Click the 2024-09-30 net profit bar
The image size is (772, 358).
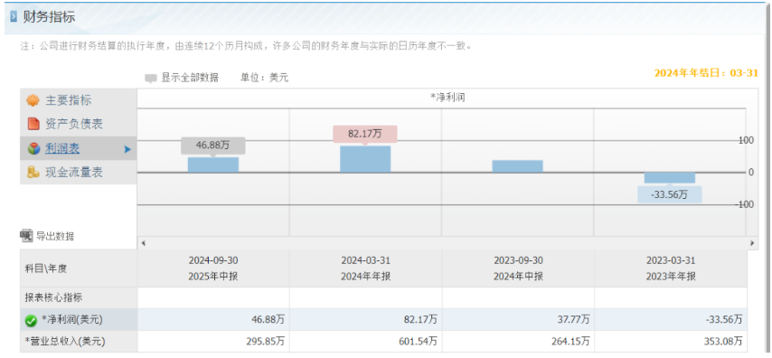tap(212, 165)
